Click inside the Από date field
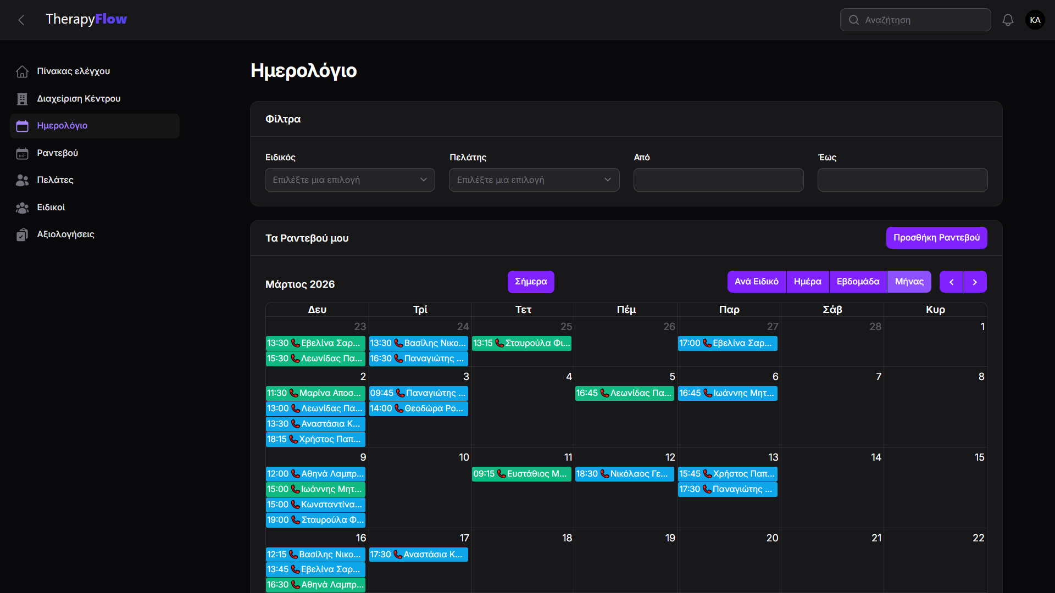 click(x=718, y=180)
